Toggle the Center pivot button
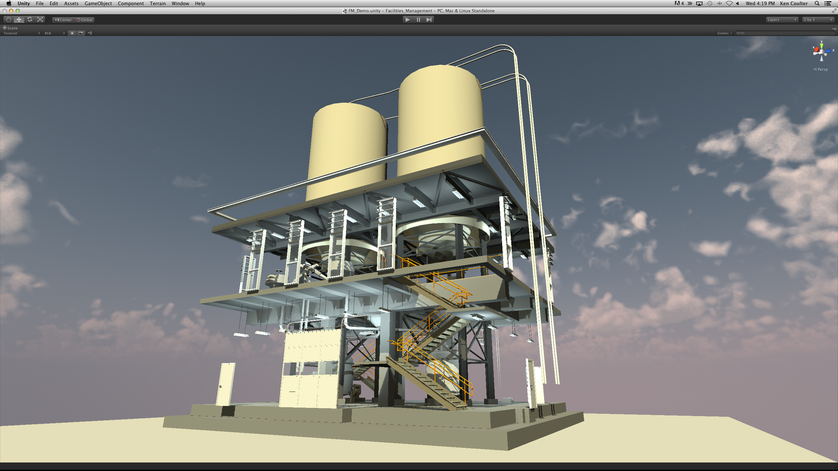Viewport: 838px width, 471px height. pyautogui.click(x=63, y=20)
